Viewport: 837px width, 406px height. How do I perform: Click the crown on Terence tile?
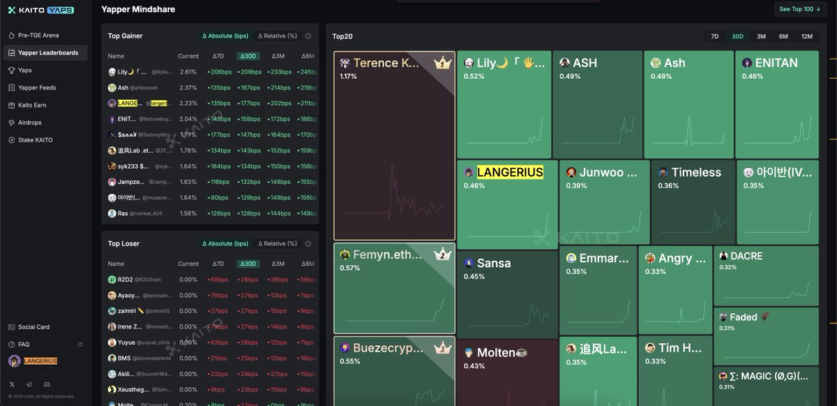pyautogui.click(x=443, y=63)
